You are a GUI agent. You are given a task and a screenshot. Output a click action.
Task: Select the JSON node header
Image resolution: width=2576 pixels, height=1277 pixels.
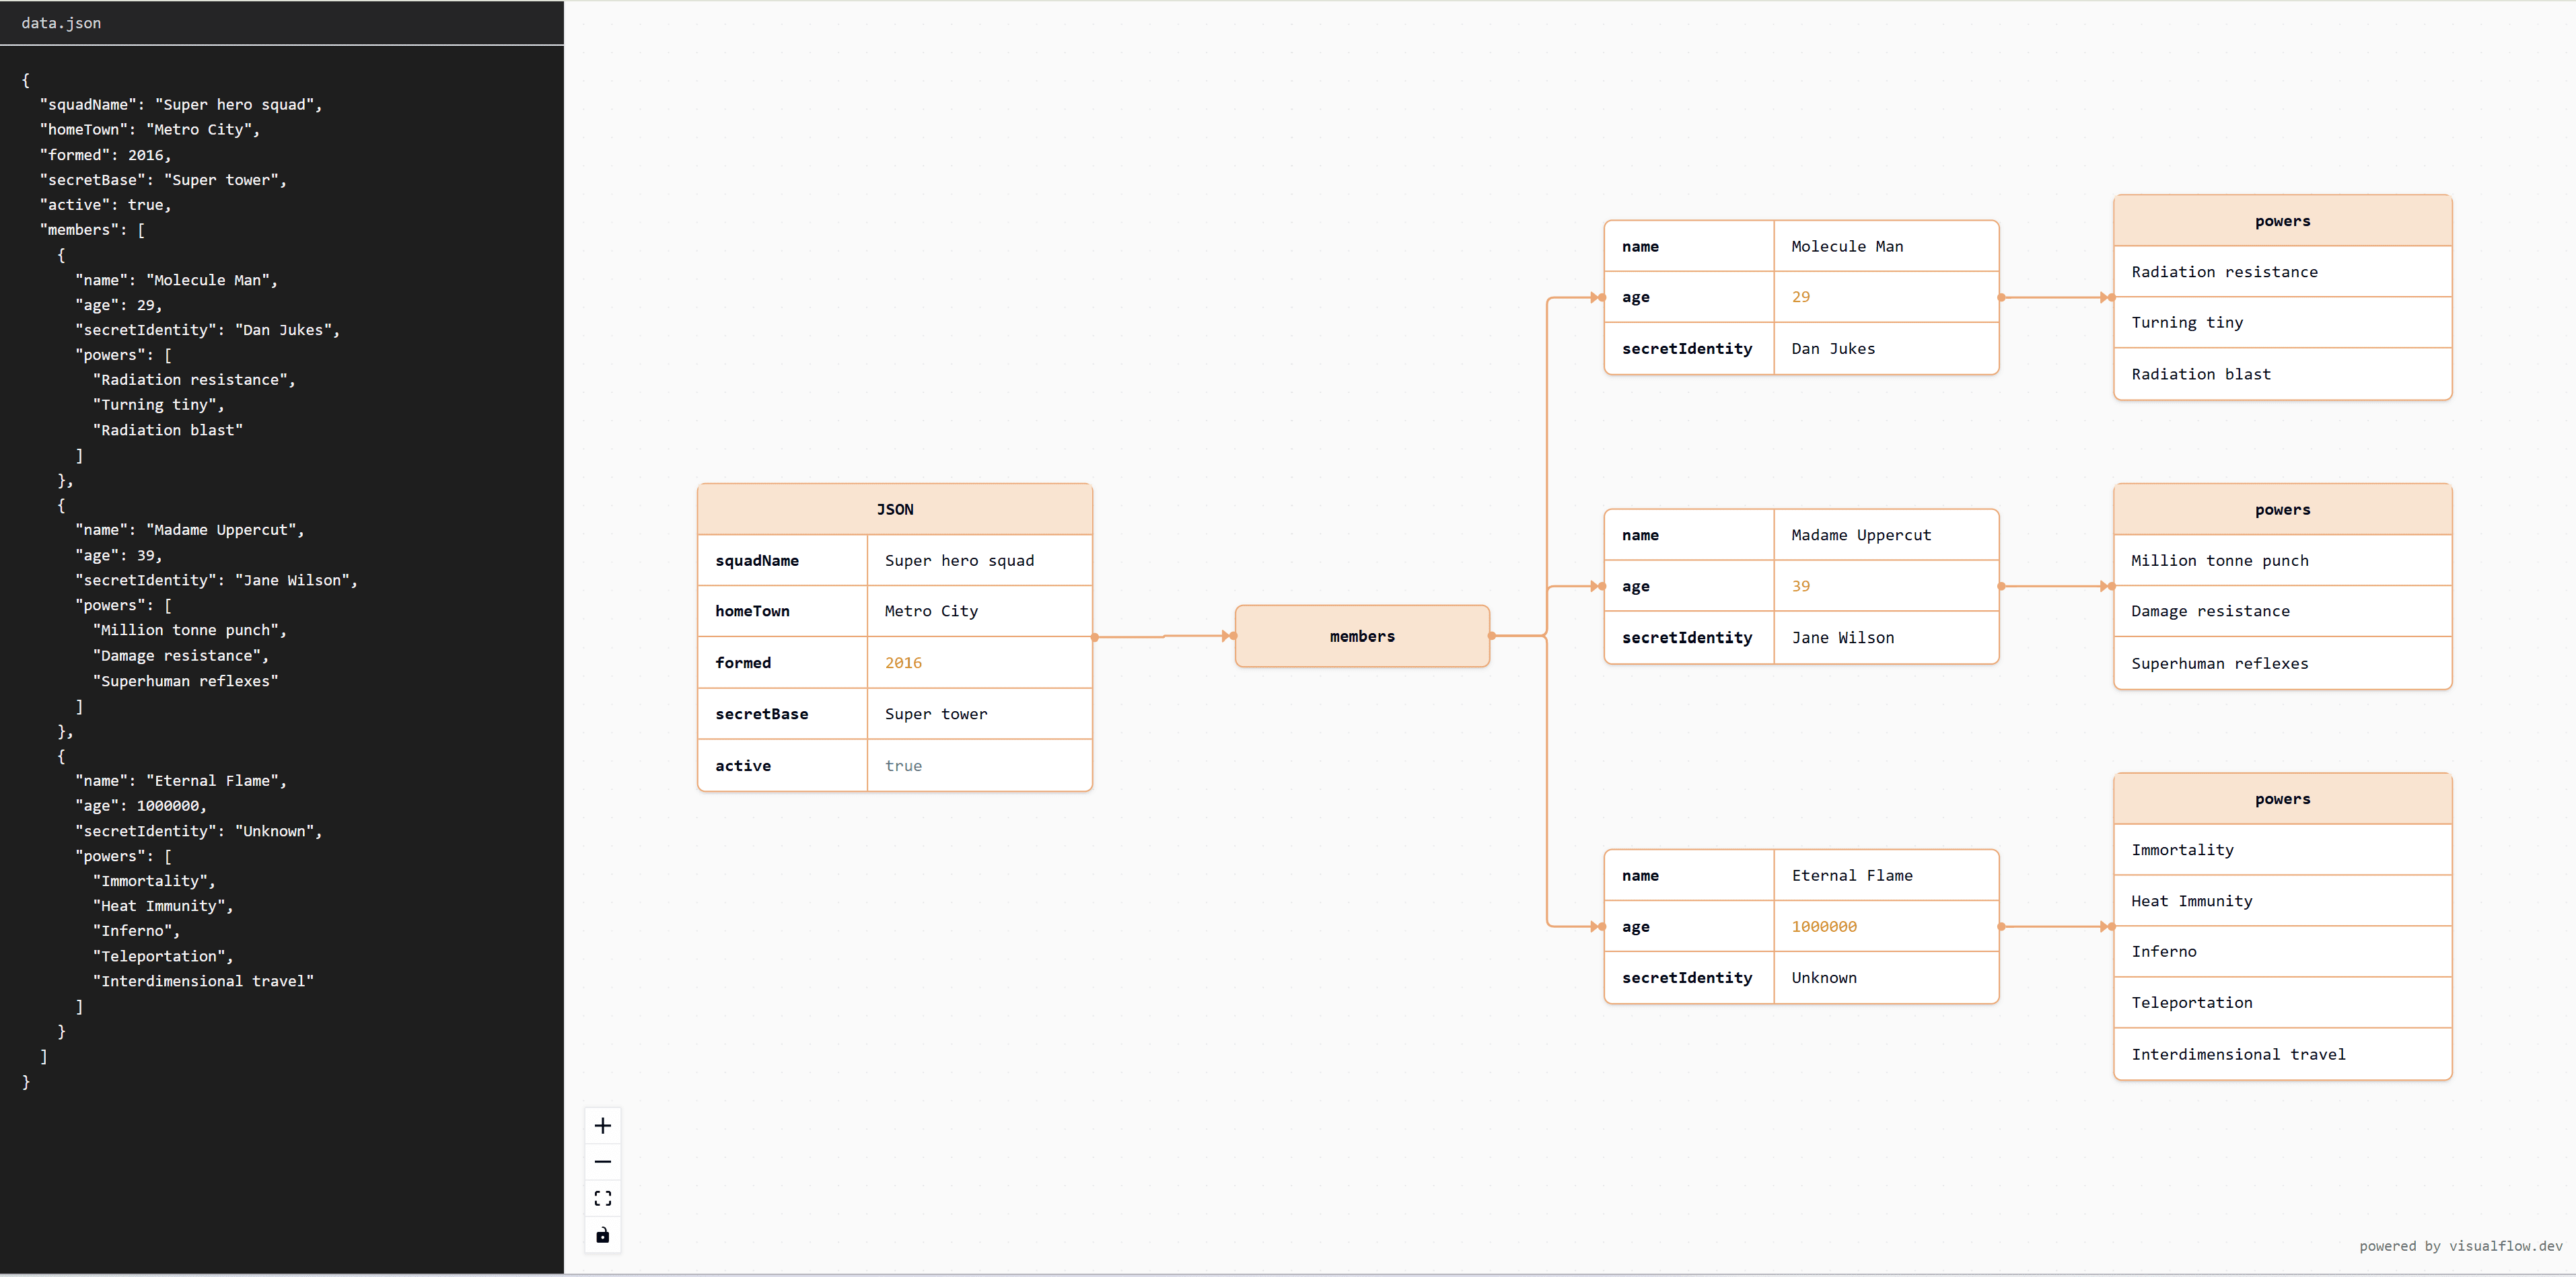click(895, 509)
